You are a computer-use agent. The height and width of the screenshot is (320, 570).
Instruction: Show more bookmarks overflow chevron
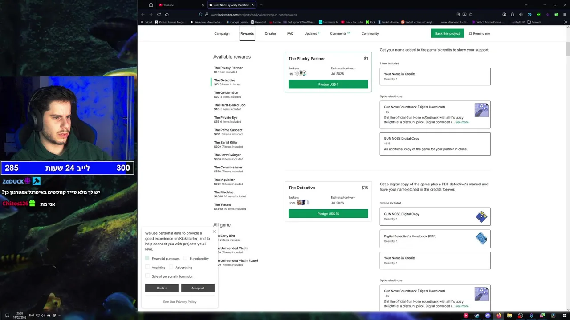click(x=566, y=22)
